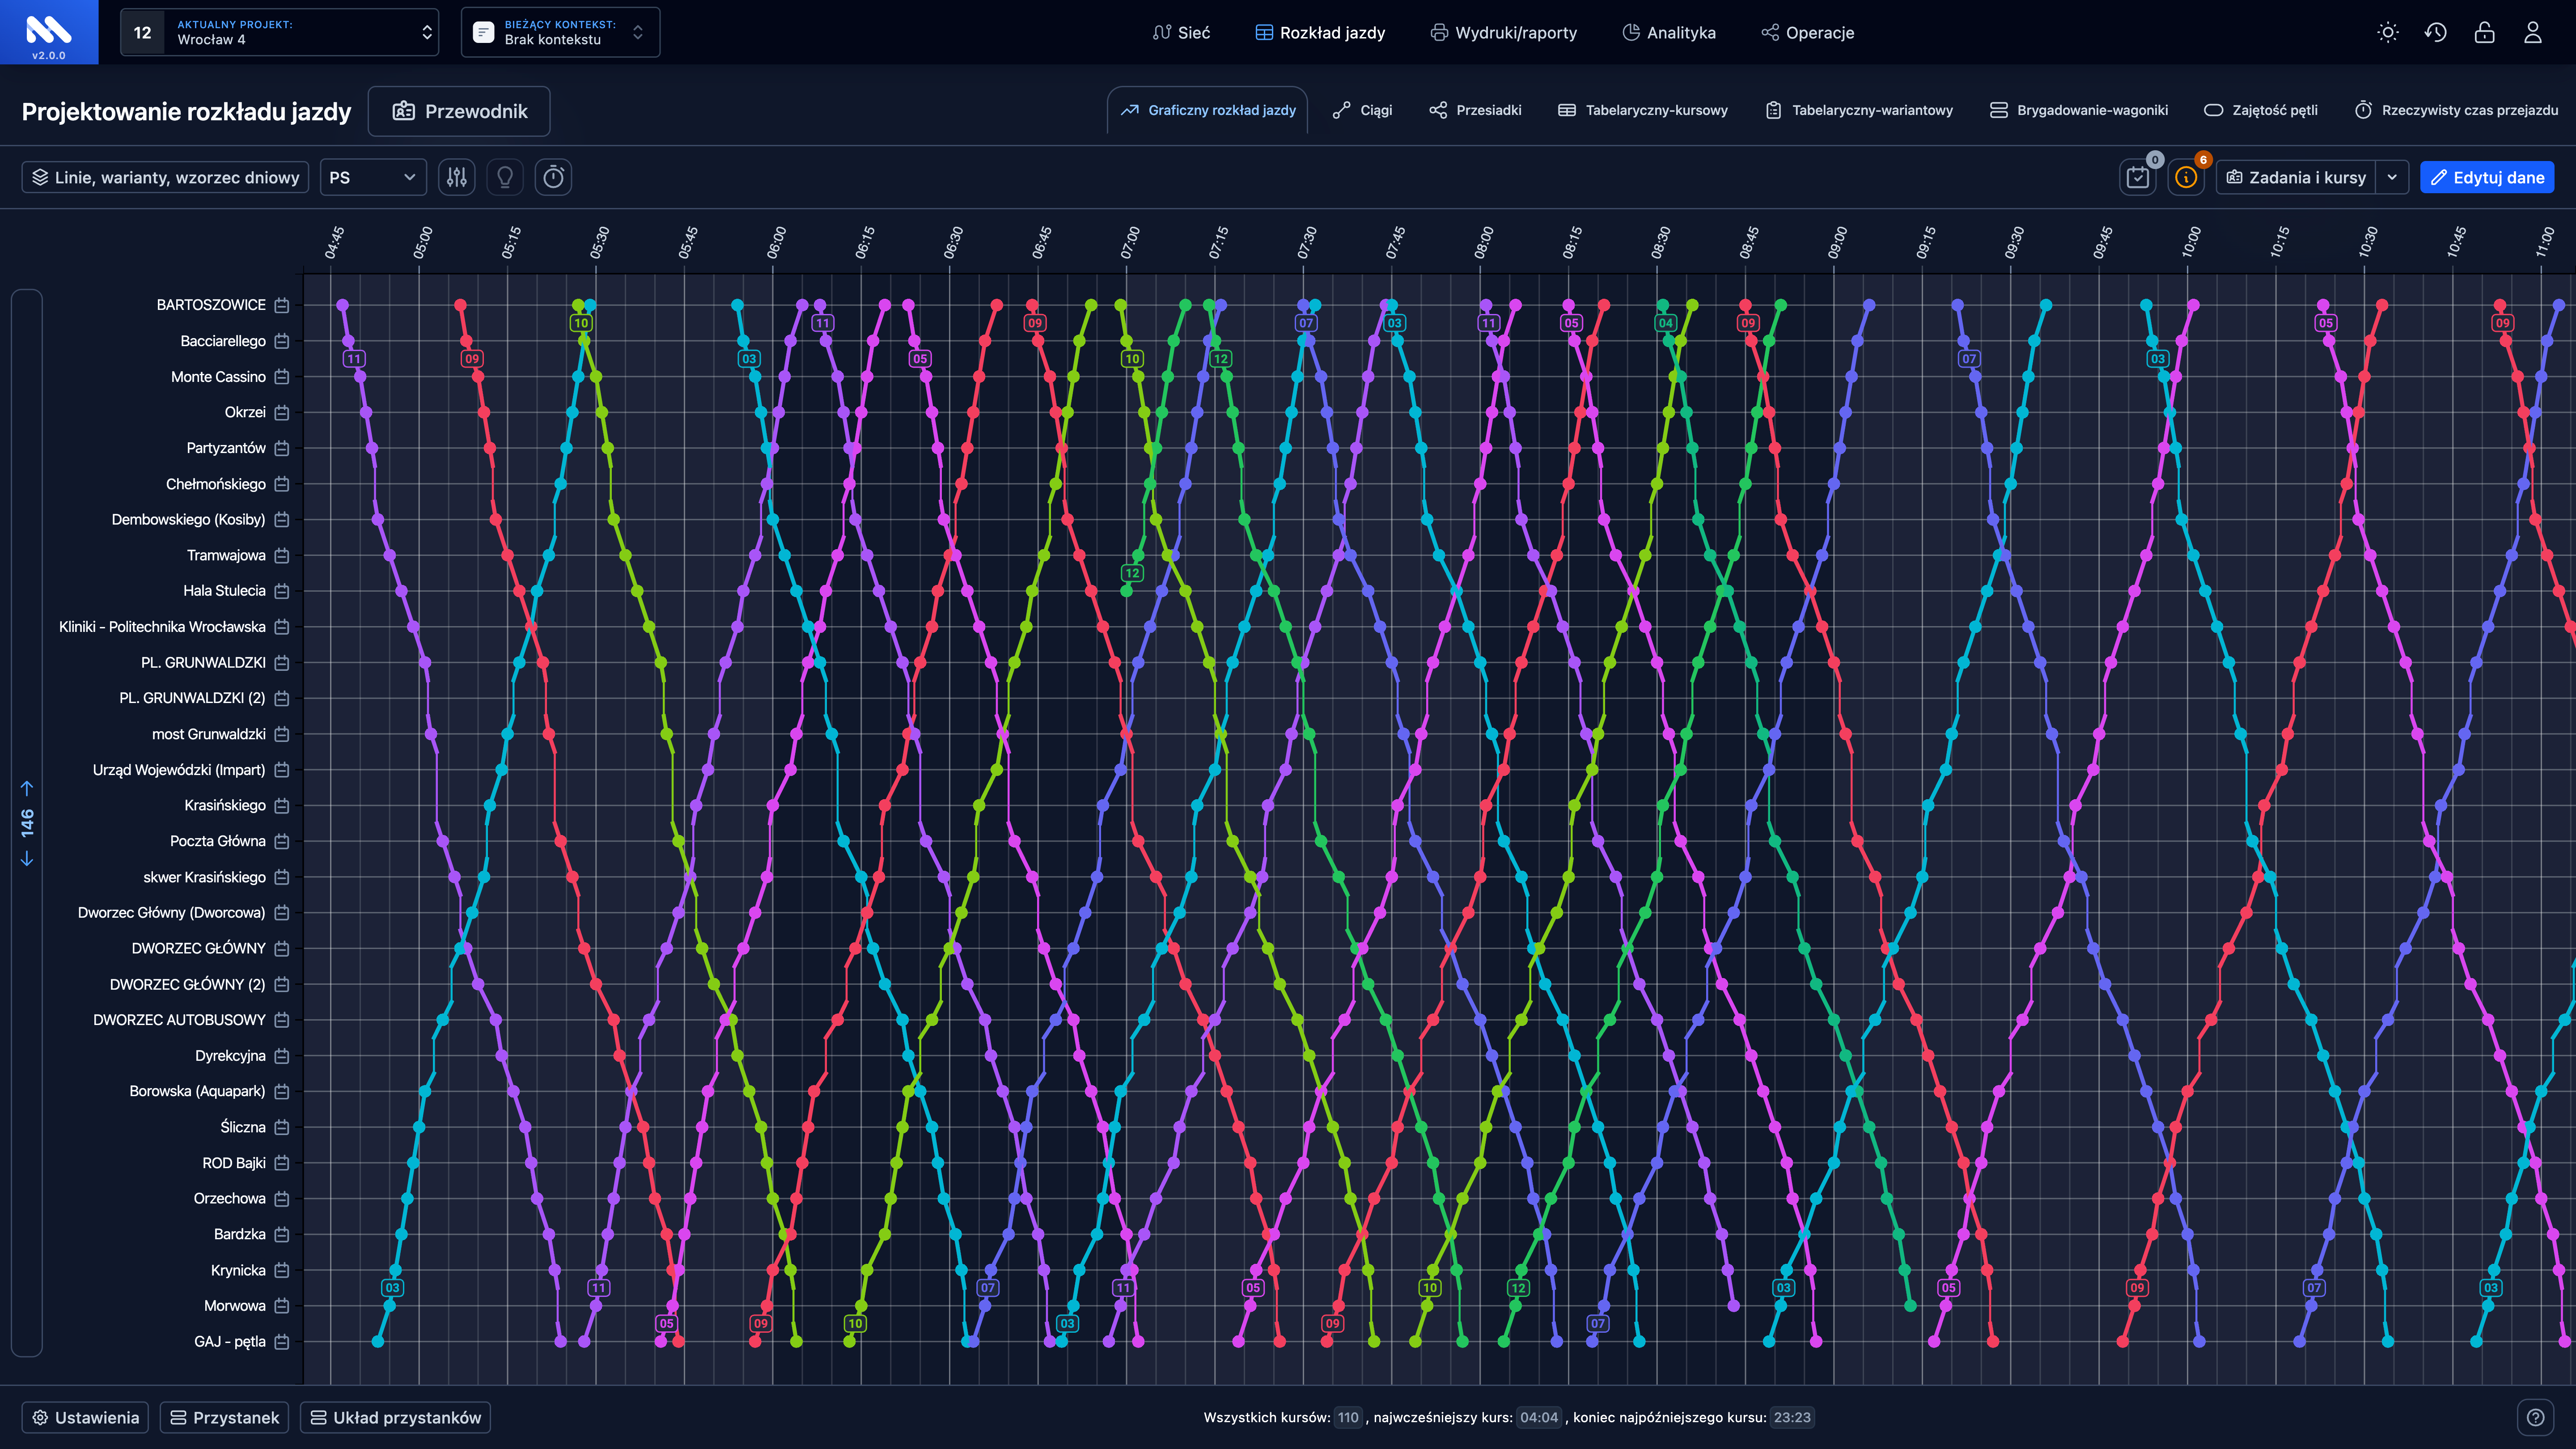Image resolution: width=2576 pixels, height=1449 pixels.
Task: Expand the PS day-type dropdown
Action: tap(373, 177)
